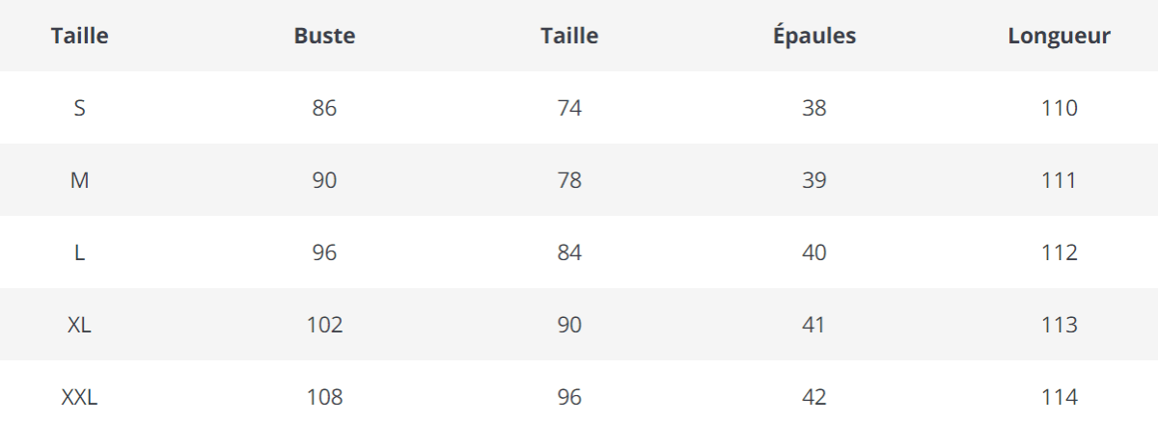Click the shoulder value 42 cell
This screenshot has width=1158, height=423.
tap(814, 397)
